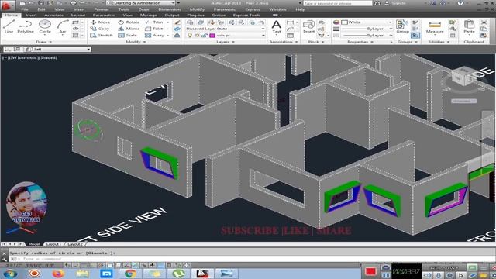The image size is (496, 279).
Task: Expand the Properties panel
Action: (x=360, y=42)
